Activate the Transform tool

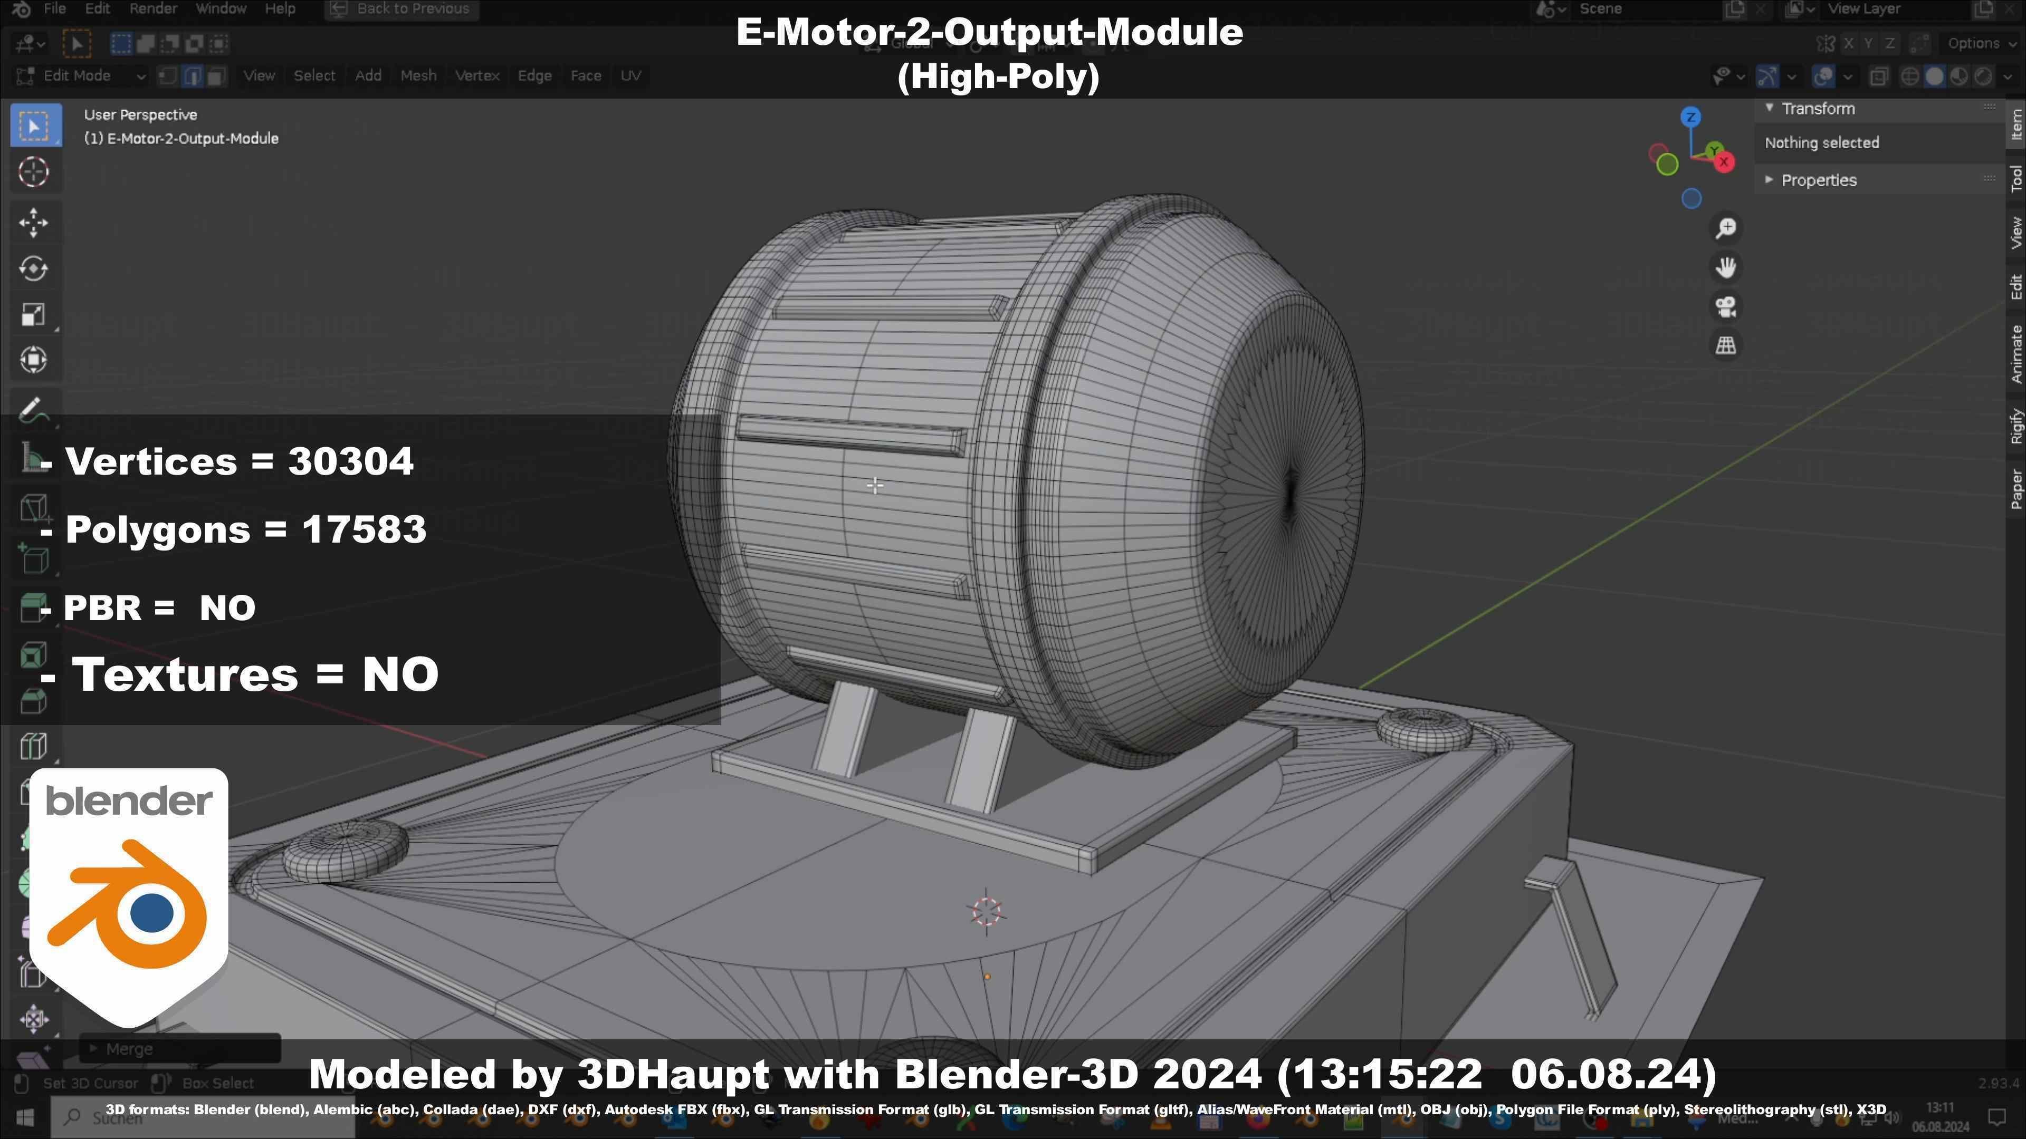click(x=33, y=360)
